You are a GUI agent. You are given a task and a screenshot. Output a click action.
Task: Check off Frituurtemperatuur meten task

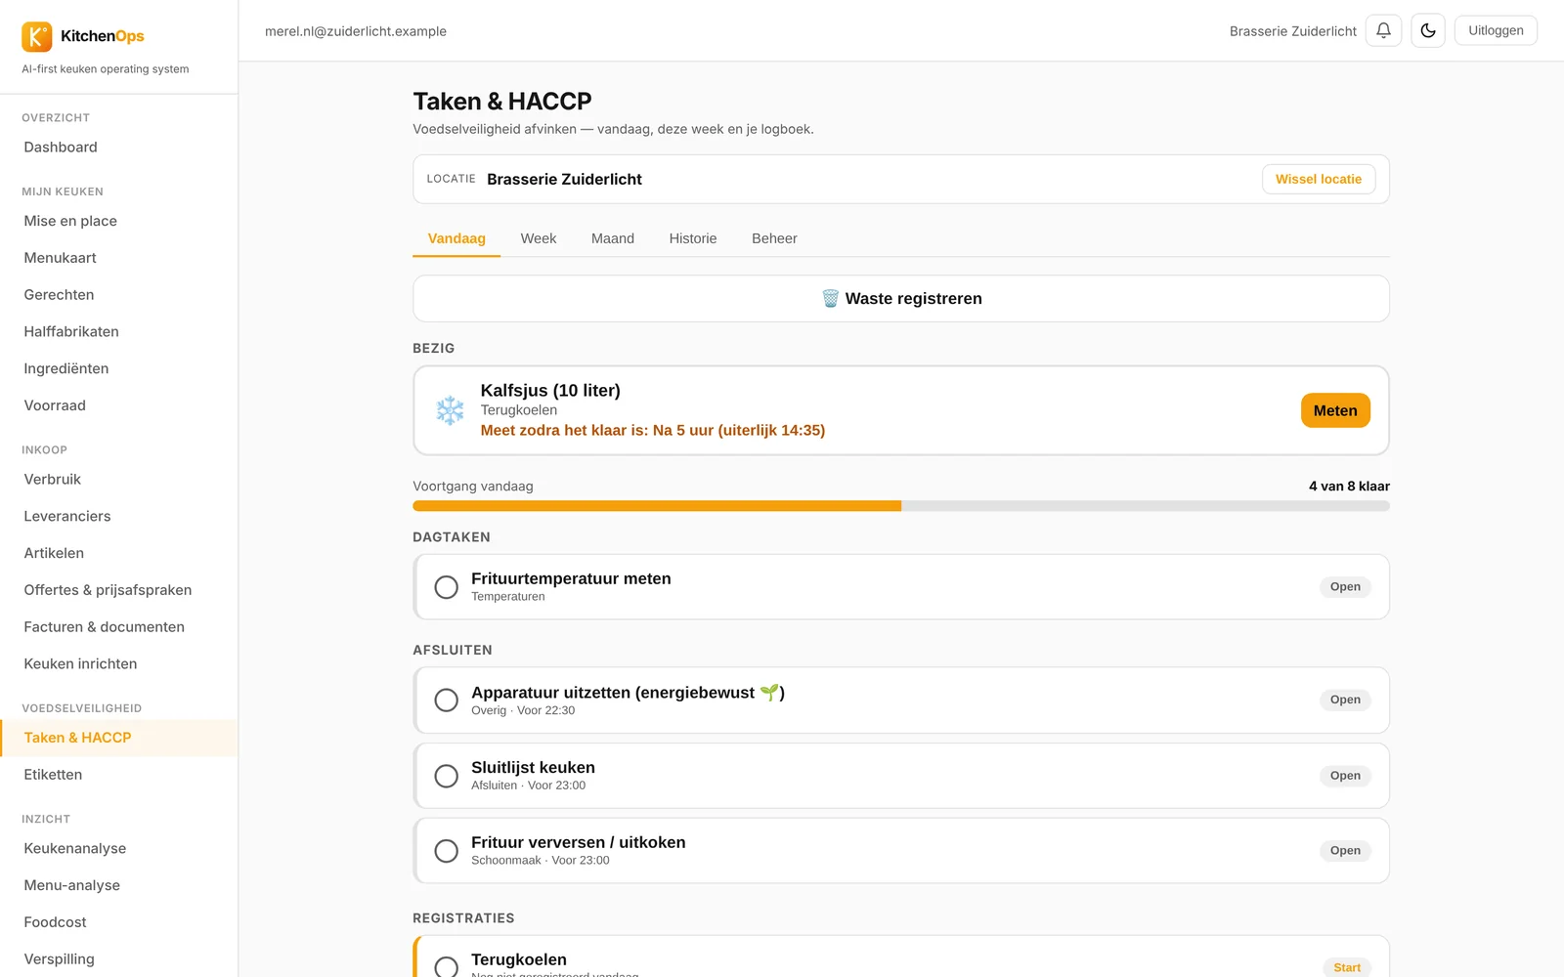(446, 587)
